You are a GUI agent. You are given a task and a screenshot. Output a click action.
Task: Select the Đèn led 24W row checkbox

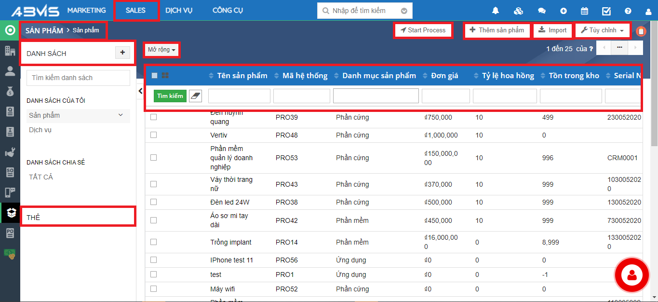tap(154, 202)
